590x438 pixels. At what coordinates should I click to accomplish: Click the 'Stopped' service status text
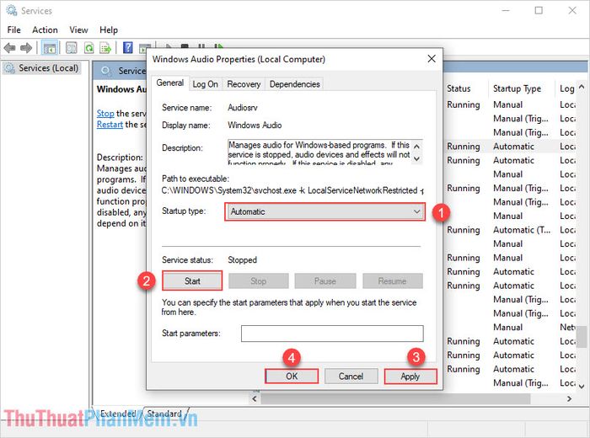tap(243, 259)
